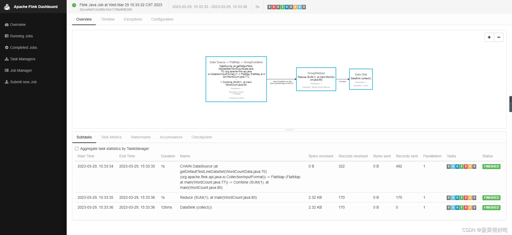
Task: Click the 2.32 KB bytes received in Reduce row
Action: tap(315, 198)
